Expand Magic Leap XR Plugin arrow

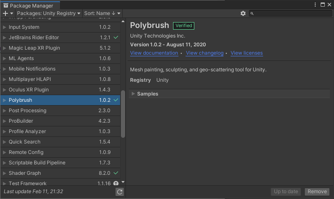(x=4, y=48)
